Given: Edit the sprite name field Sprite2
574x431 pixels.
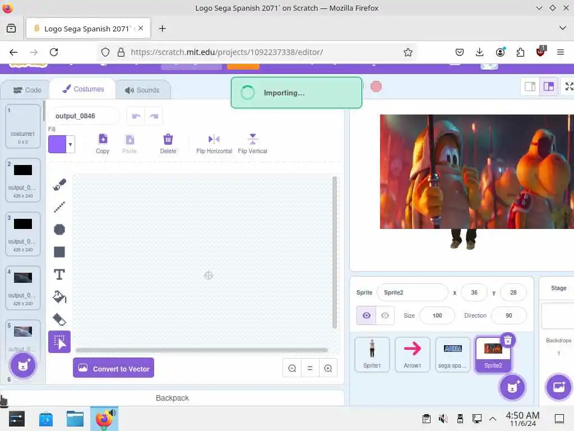Looking at the screenshot, I should [412, 292].
